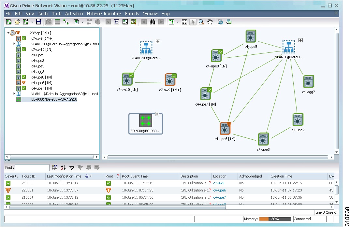Activate the normal selection pointer tool
350x227 pixels.
pyautogui.click(x=193, y=22)
